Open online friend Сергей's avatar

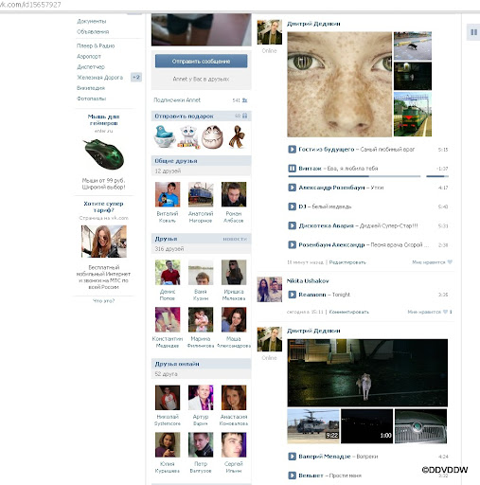point(234,444)
